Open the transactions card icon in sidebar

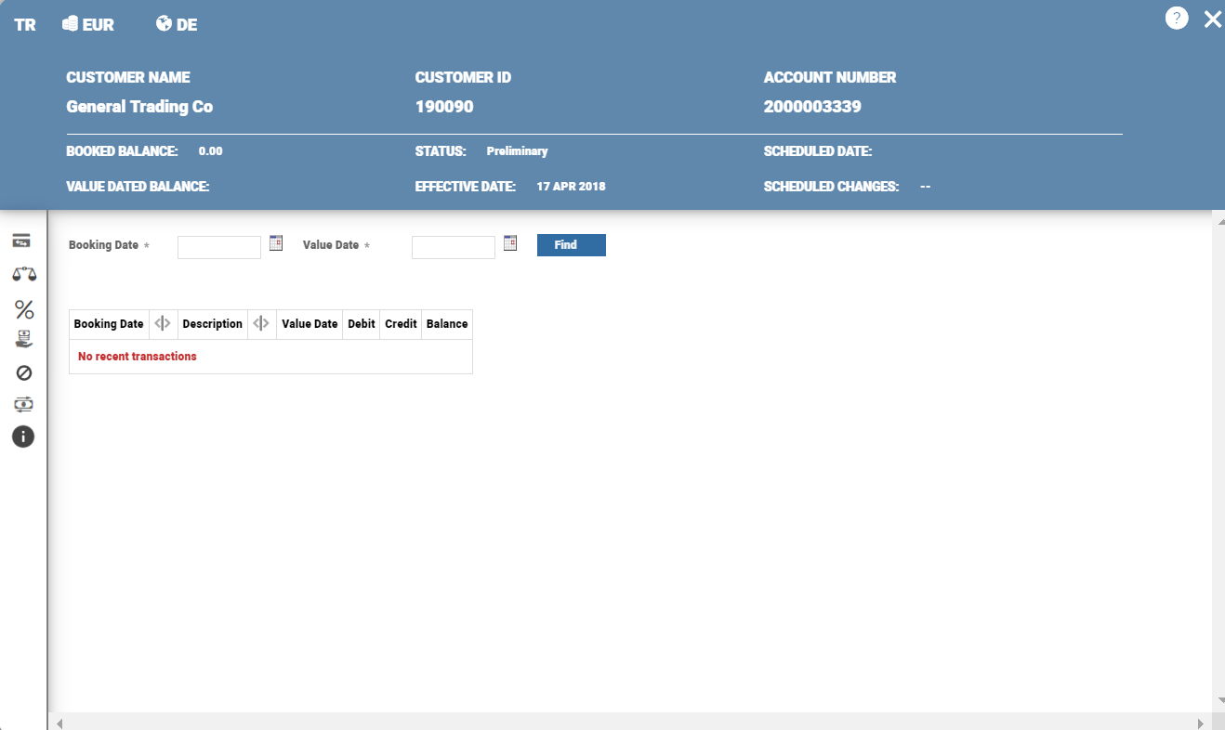[22, 241]
